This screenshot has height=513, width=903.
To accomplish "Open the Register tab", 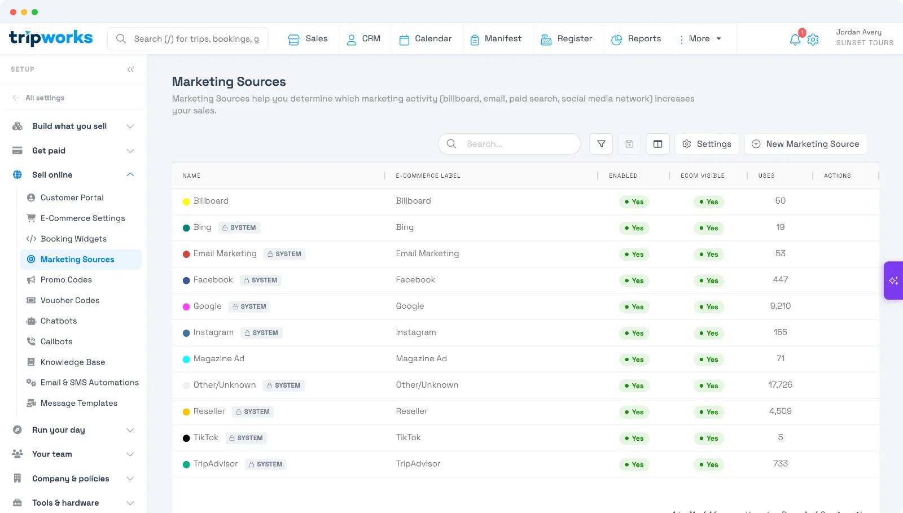I will pos(566,39).
